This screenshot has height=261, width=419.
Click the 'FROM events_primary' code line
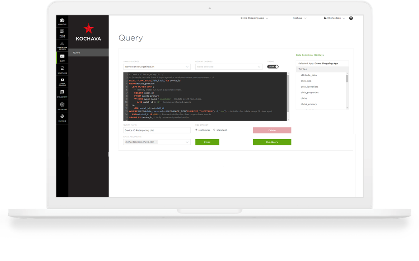(146, 96)
